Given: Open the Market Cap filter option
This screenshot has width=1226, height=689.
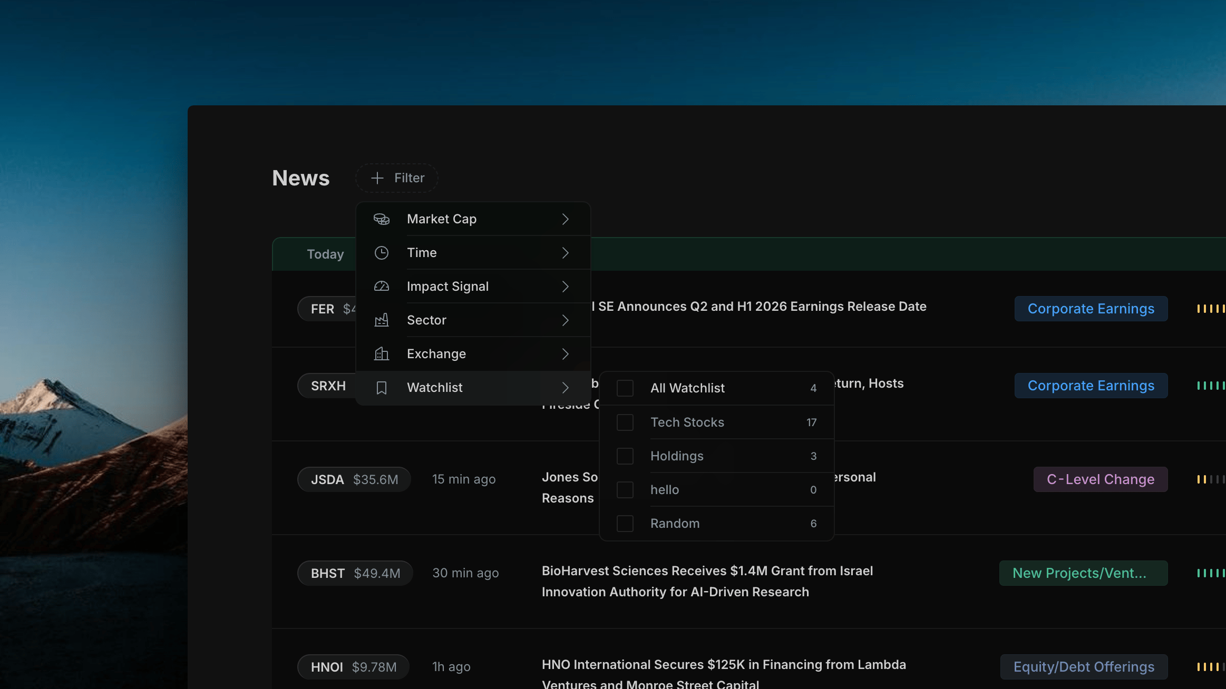Looking at the screenshot, I should tap(473, 219).
